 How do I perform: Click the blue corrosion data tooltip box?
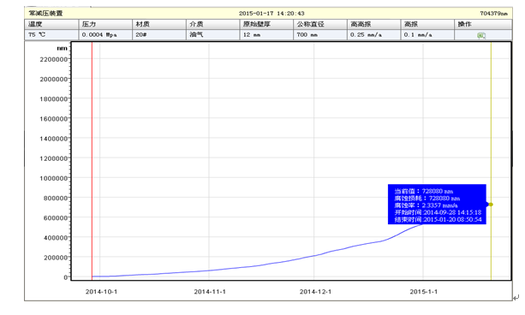tap(437, 205)
